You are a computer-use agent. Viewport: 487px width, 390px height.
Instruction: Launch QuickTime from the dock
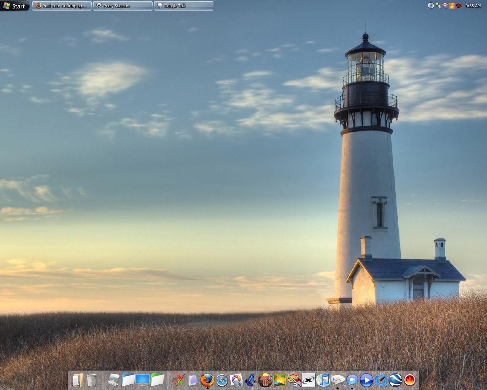[381, 380]
